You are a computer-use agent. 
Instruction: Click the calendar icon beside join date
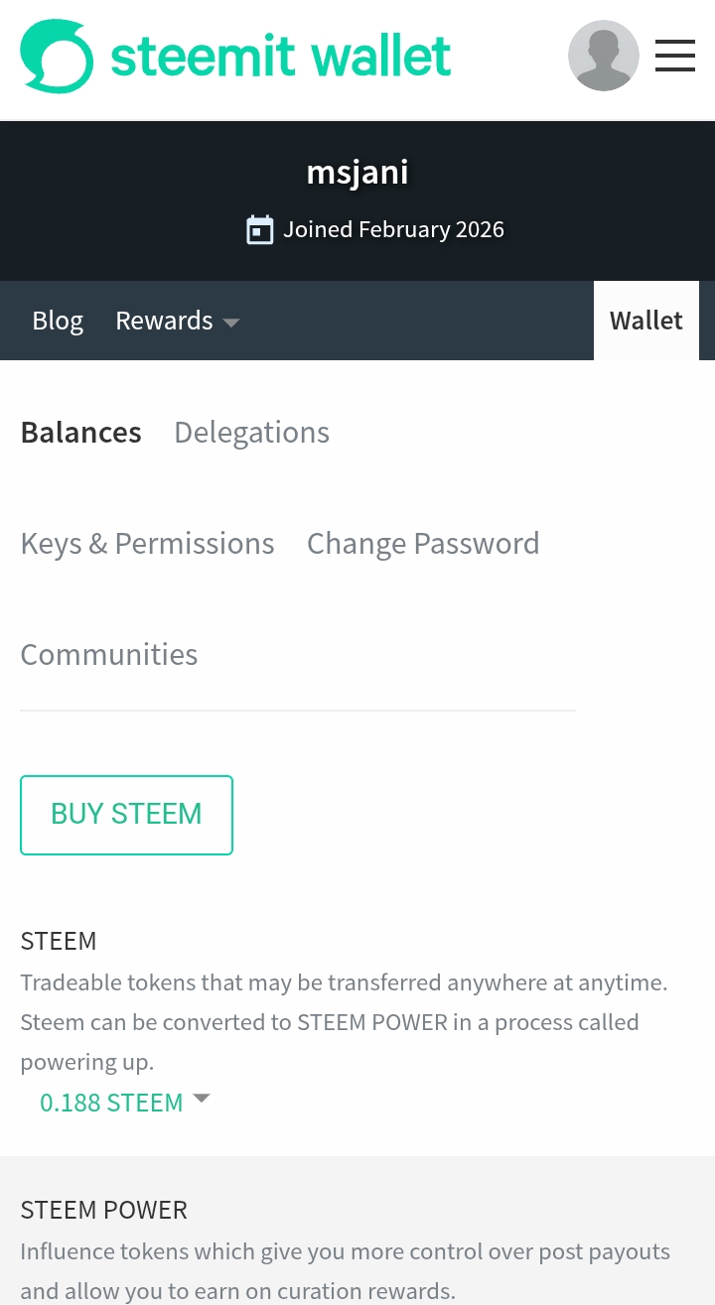click(x=259, y=230)
